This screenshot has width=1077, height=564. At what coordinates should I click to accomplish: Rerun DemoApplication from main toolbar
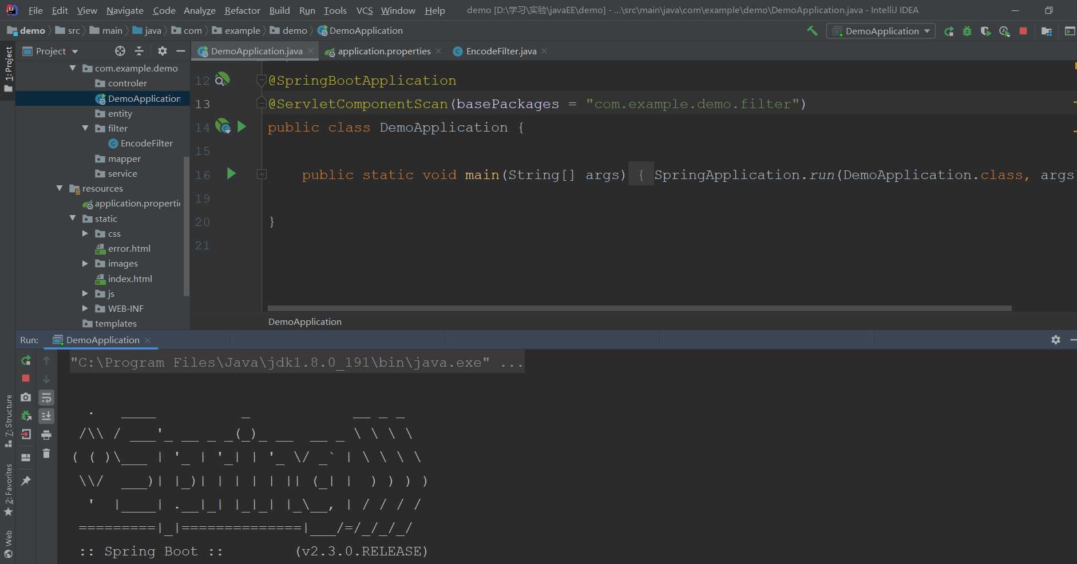(x=949, y=31)
